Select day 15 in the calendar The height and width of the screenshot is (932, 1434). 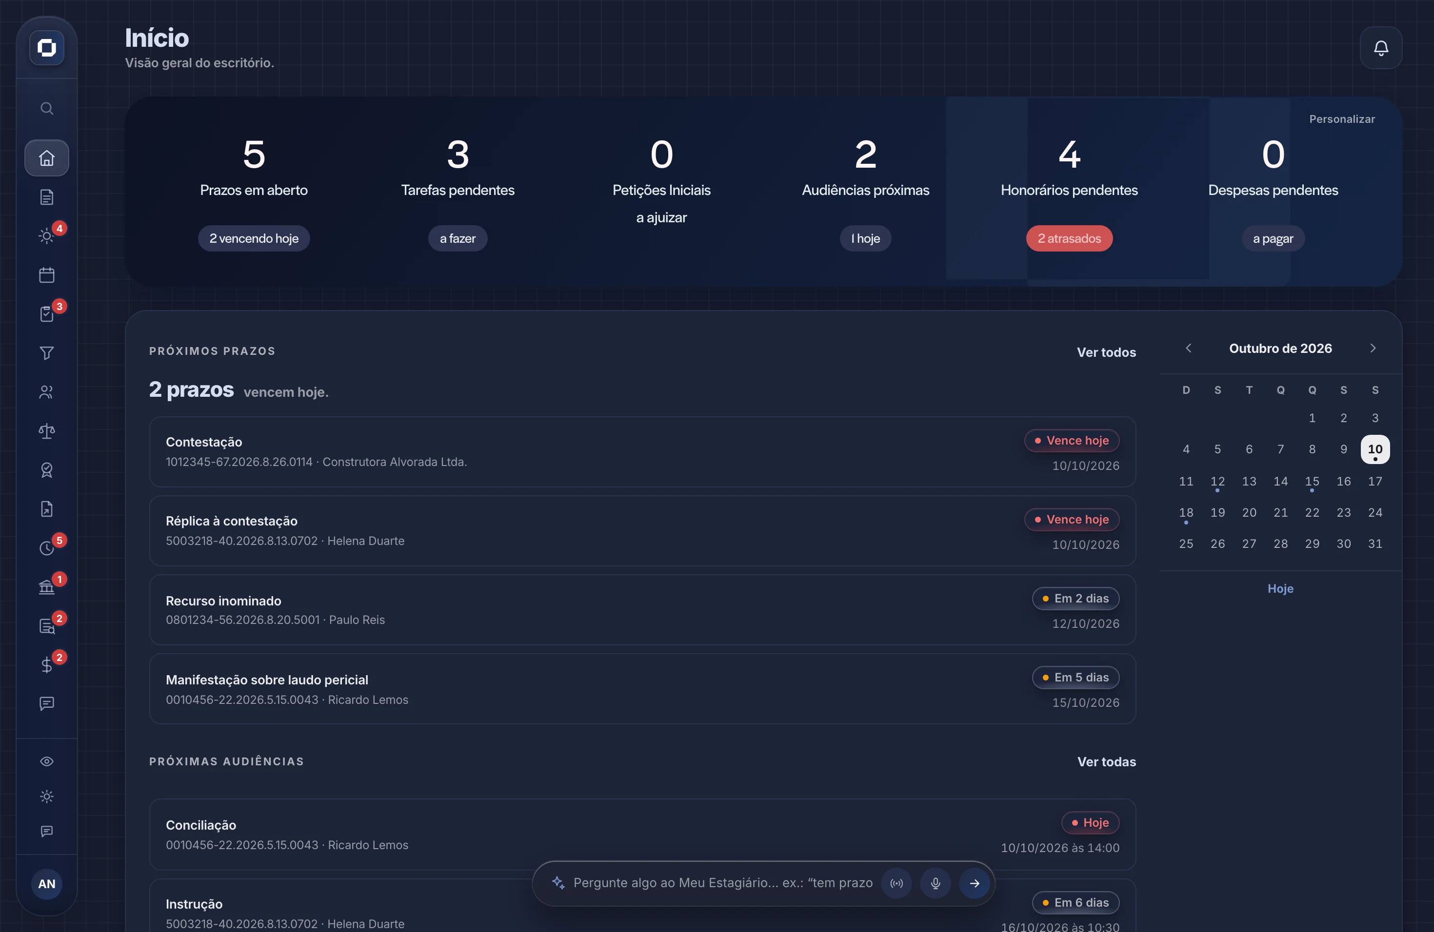pos(1312,481)
